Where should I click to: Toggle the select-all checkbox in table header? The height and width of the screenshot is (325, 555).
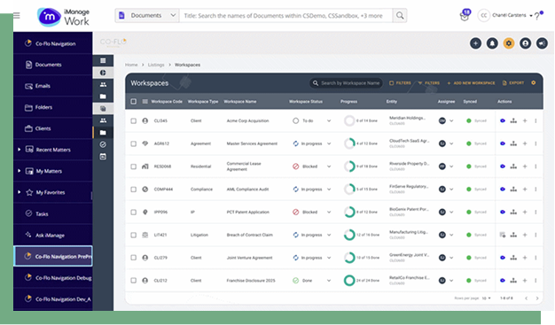[134, 102]
